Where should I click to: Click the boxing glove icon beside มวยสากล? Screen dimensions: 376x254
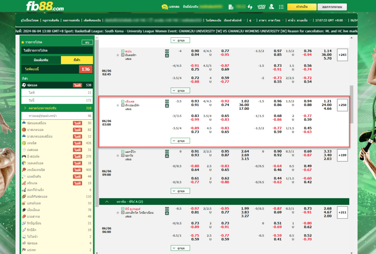[24, 217]
